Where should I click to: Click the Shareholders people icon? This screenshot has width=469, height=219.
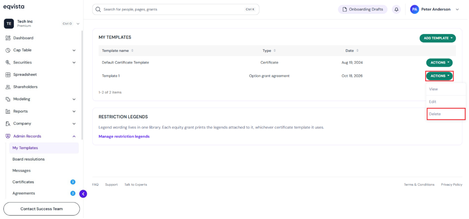8,87
